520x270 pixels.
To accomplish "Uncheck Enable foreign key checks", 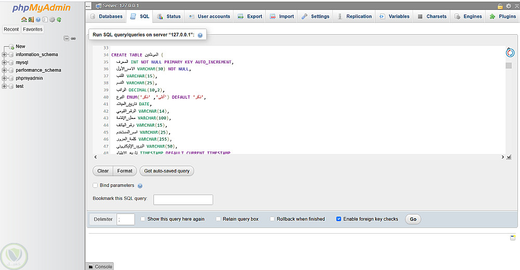I will [339, 219].
